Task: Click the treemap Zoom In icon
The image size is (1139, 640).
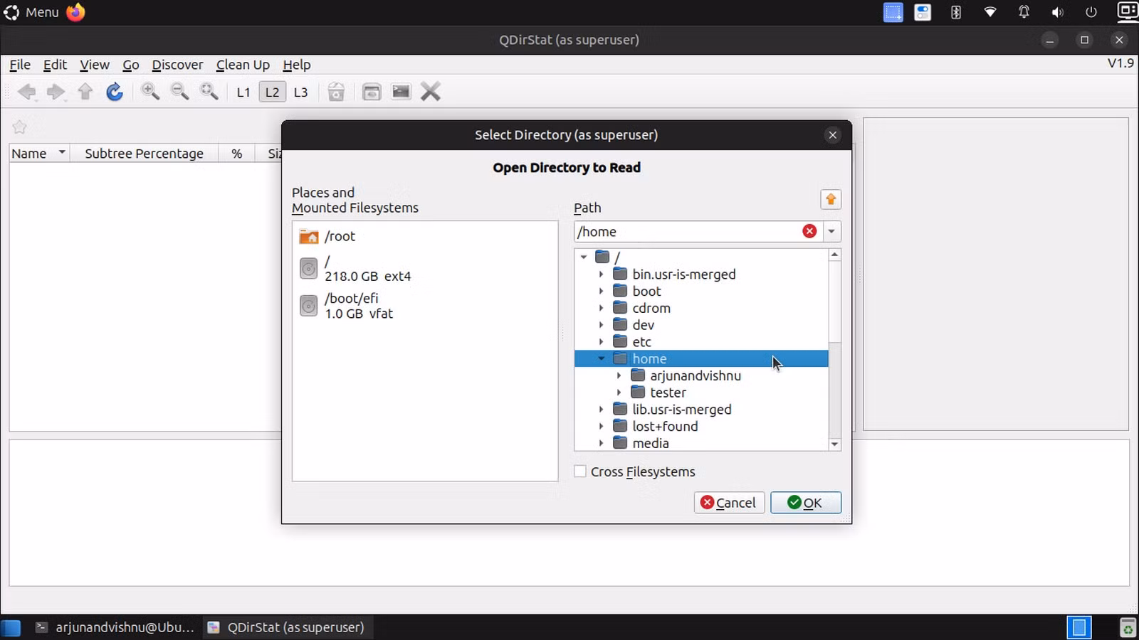Action: (x=150, y=92)
